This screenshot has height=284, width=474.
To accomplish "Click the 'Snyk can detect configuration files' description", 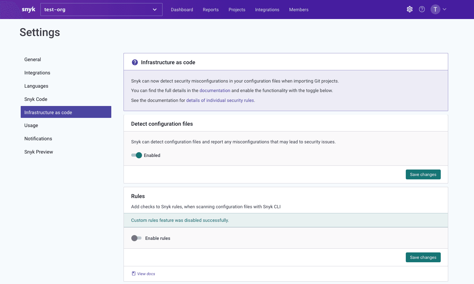I will (x=233, y=142).
